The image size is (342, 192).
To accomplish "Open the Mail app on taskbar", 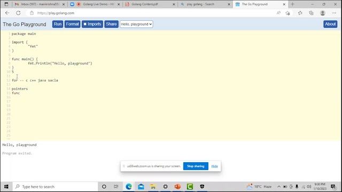I will 141,187.
